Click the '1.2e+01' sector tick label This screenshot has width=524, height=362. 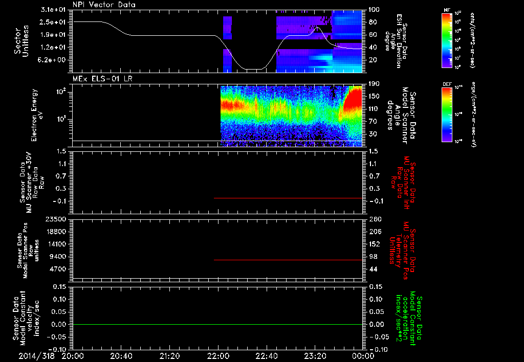[53, 48]
